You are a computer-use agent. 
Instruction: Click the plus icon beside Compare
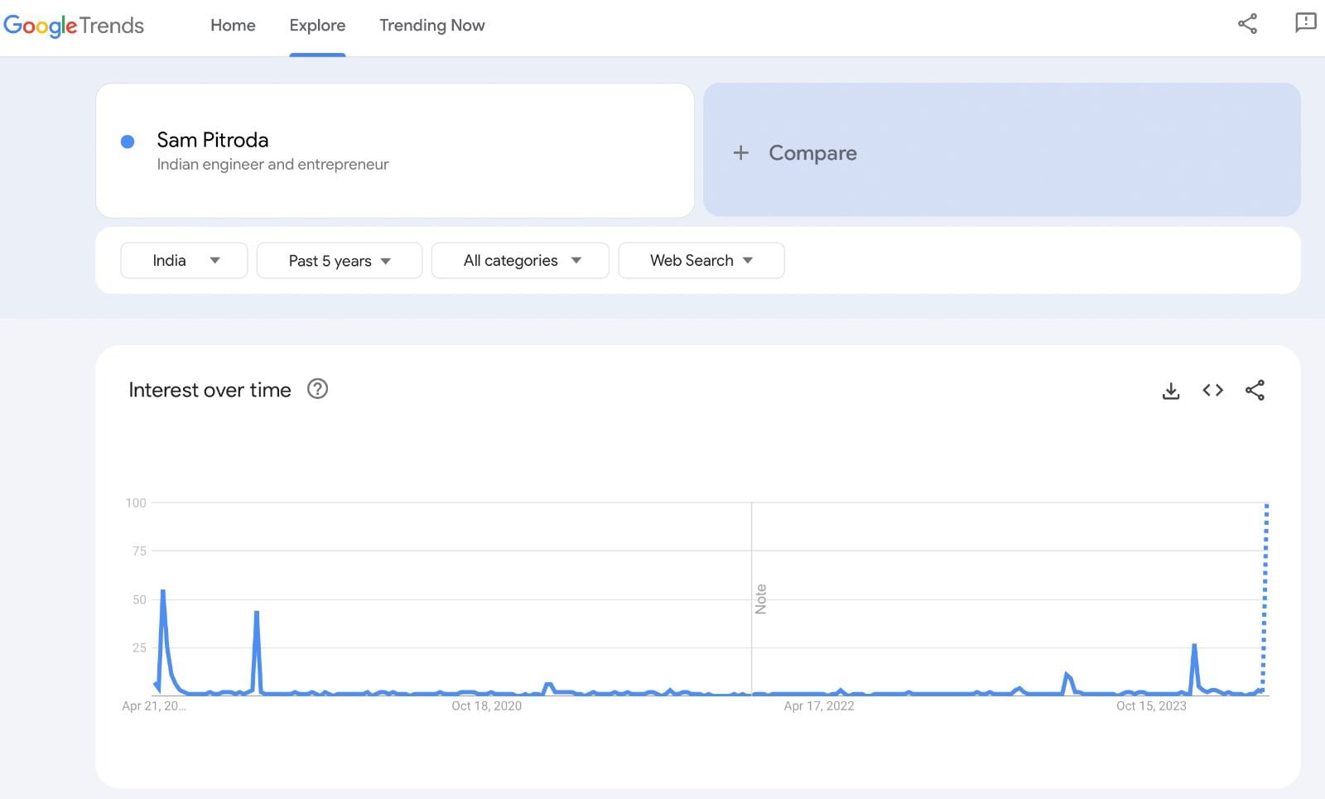(740, 153)
